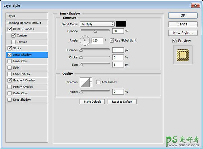Open the Blend Mode Multiply dropdown

point(97,24)
